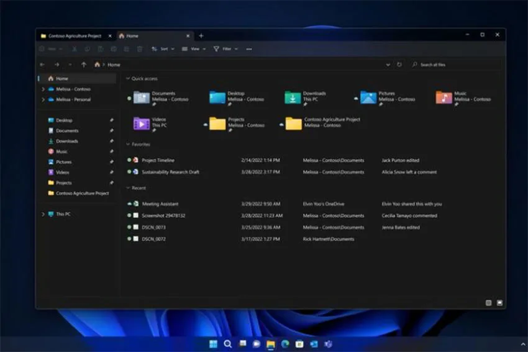Switch to large icons view in status bar

[499, 303]
